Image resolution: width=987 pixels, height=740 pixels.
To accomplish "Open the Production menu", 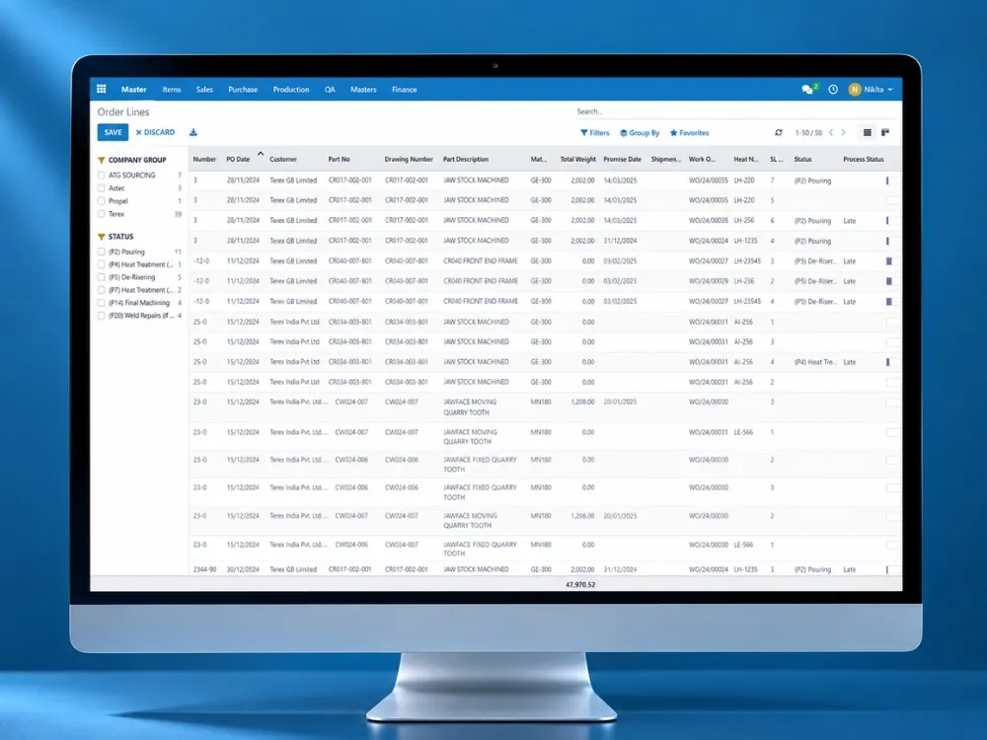I will coord(291,90).
